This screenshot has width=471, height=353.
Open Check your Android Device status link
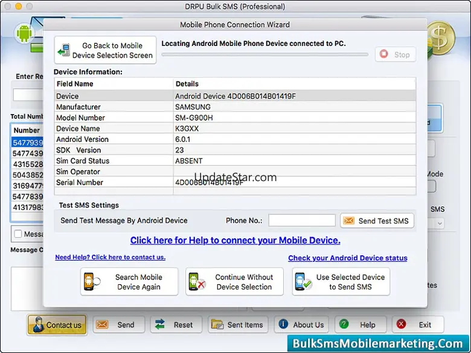[x=348, y=258]
